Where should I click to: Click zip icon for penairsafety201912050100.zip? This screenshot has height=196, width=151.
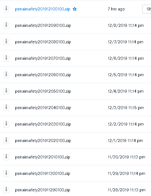point(6,91)
